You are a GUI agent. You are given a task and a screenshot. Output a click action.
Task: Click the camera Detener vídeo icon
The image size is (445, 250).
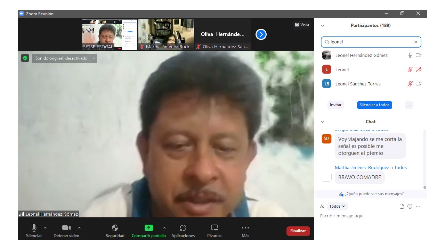click(x=66, y=228)
